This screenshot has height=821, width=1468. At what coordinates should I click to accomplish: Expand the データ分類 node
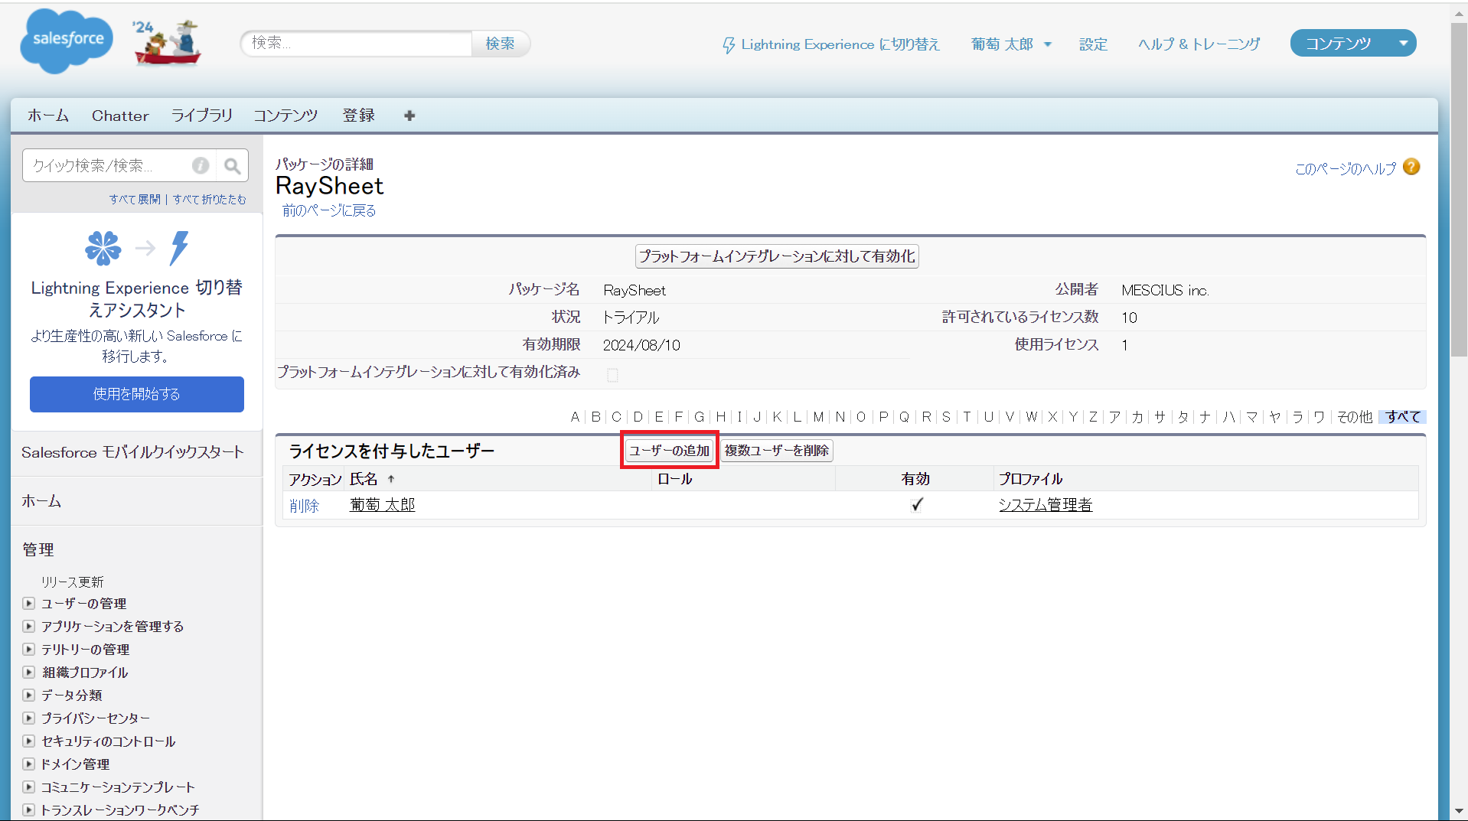pos(29,696)
